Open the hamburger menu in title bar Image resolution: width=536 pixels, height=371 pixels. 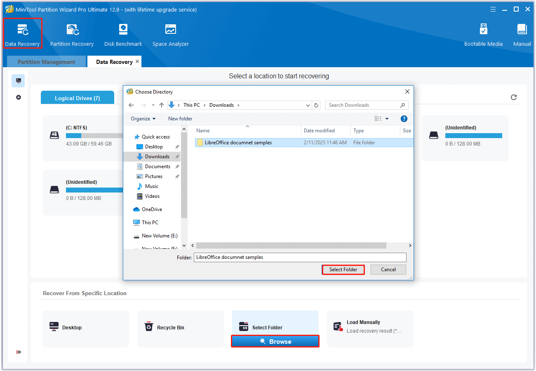pos(493,9)
